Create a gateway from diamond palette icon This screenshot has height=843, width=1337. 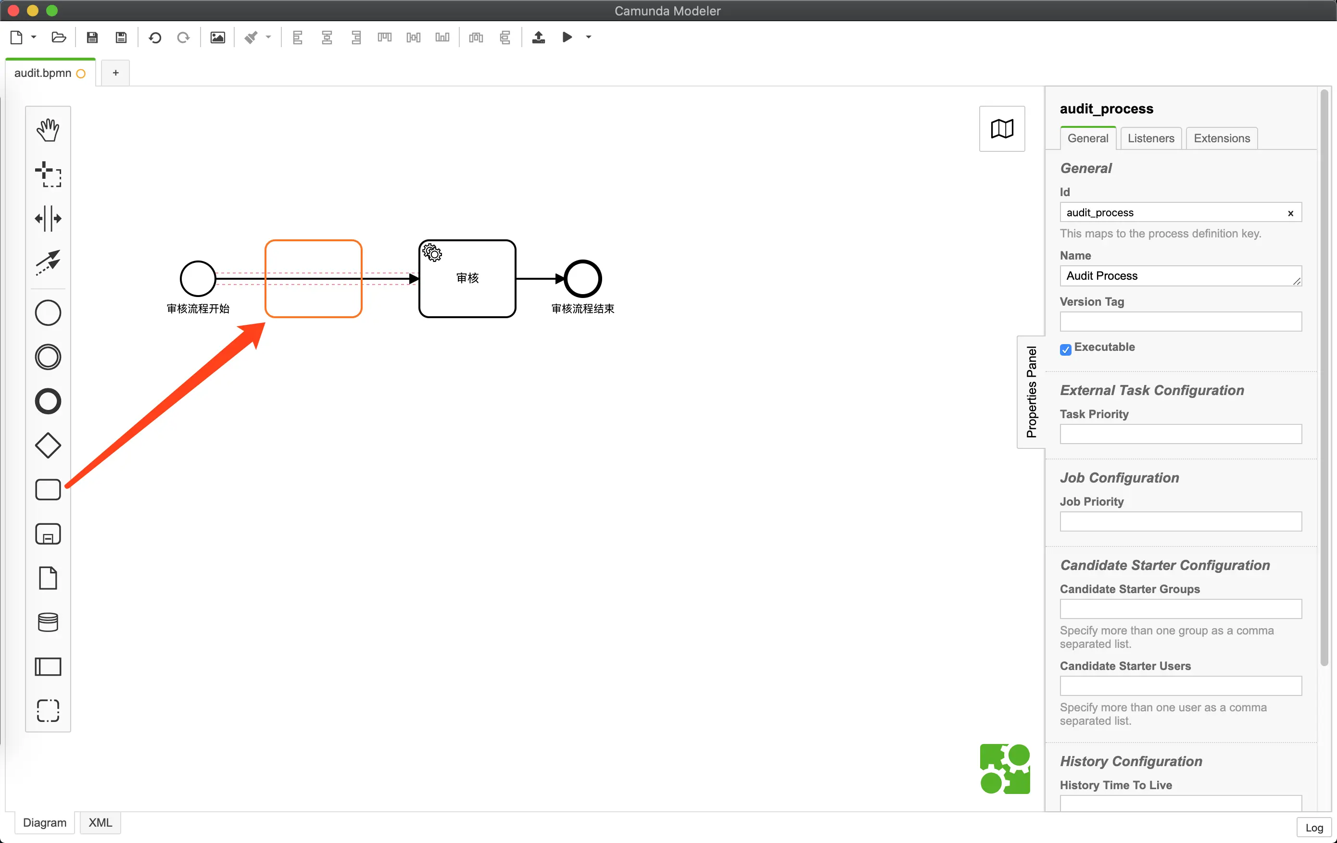point(48,445)
